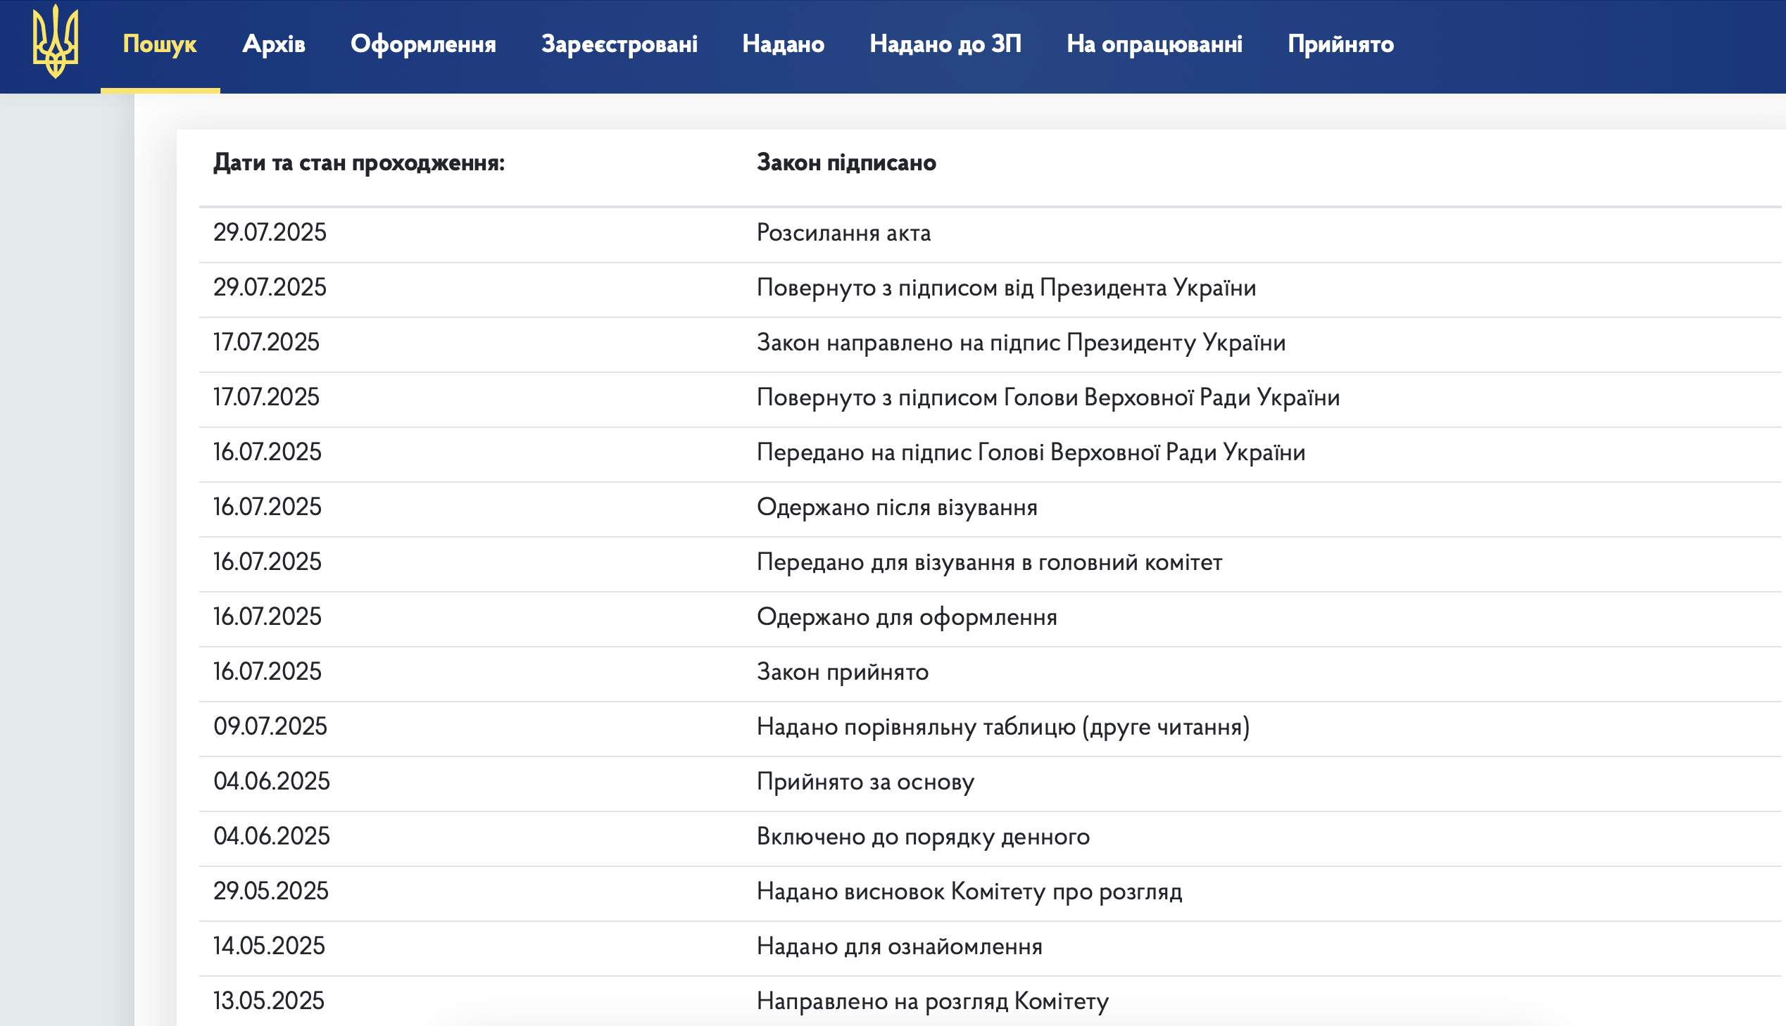The width and height of the screenshot is (1786, 1026).
Task: Select Включено до порядку денного entry
Action: click(x=923, y=837)
